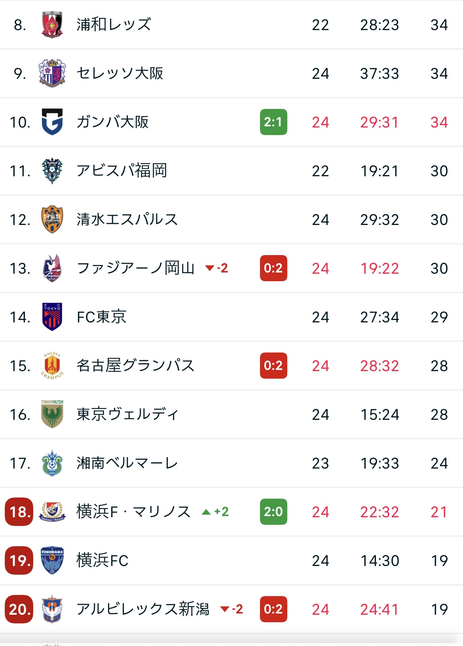
Task: Open the Avispa Fukuoka crest
Action: coord(52,171)
